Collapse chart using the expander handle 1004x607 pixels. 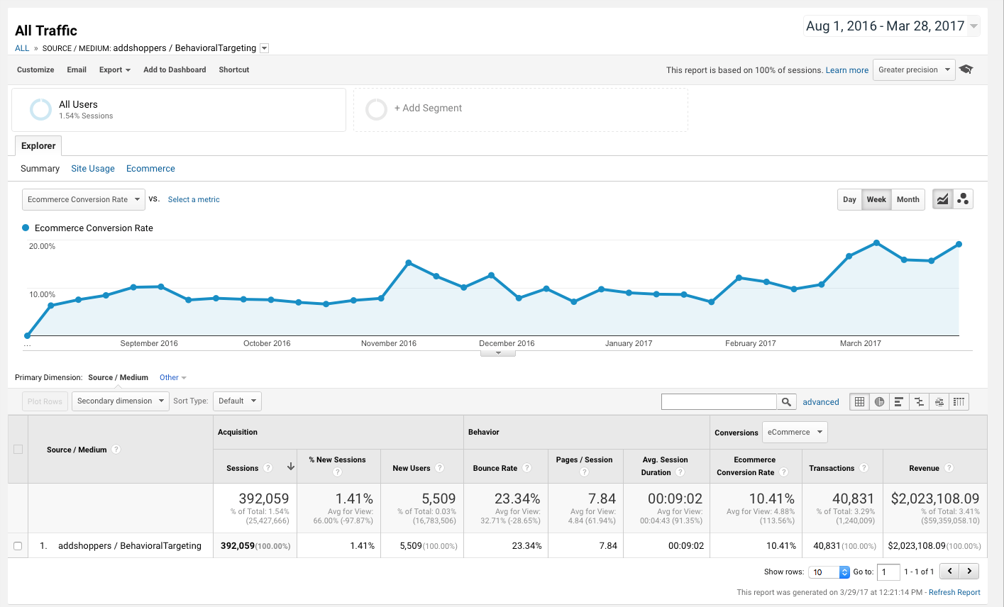(498, 352)
